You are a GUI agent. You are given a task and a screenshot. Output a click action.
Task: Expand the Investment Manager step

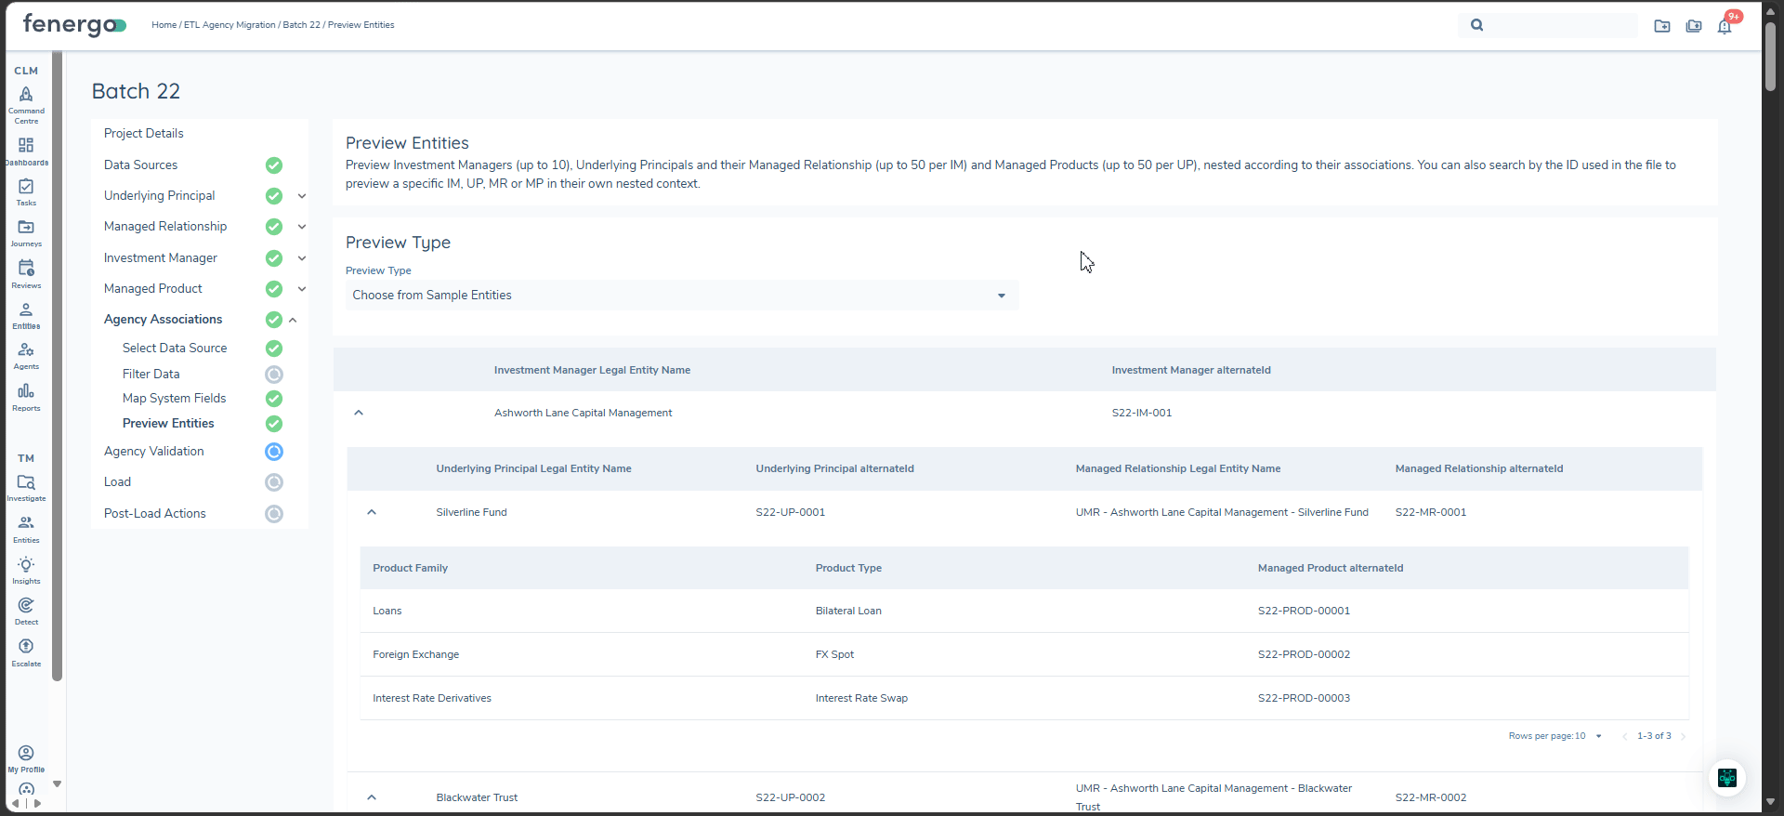point(302,258)
